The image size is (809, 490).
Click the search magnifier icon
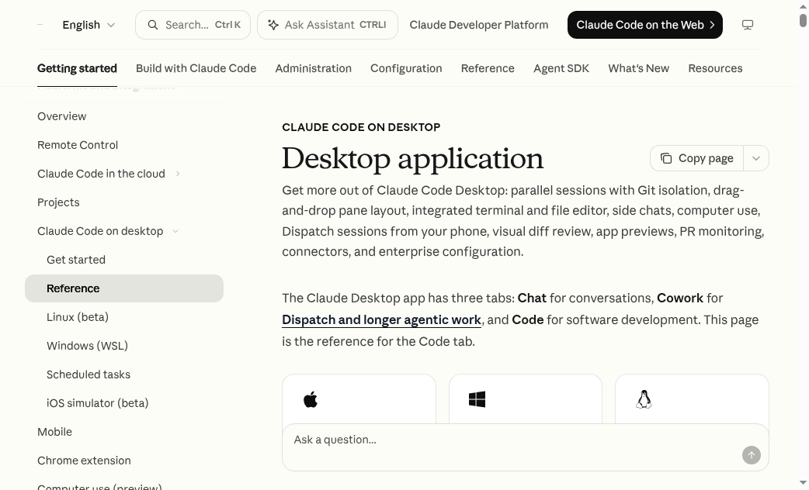point(153,25)
